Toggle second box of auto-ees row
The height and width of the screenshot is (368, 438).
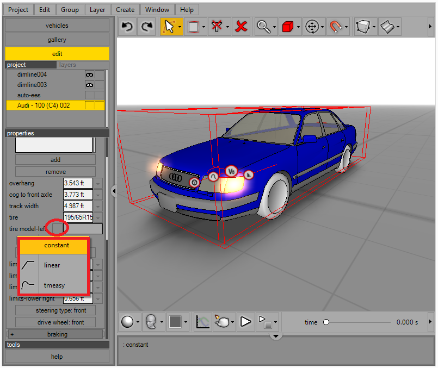tap(100, 95)
